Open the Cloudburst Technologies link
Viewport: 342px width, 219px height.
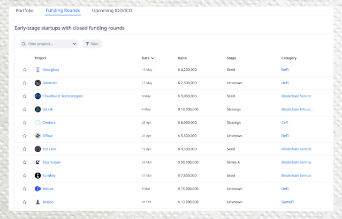62,96
